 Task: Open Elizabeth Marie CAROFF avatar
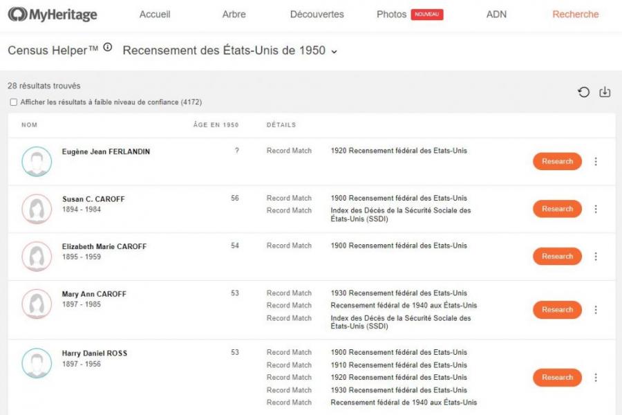(x=37, y=256)
